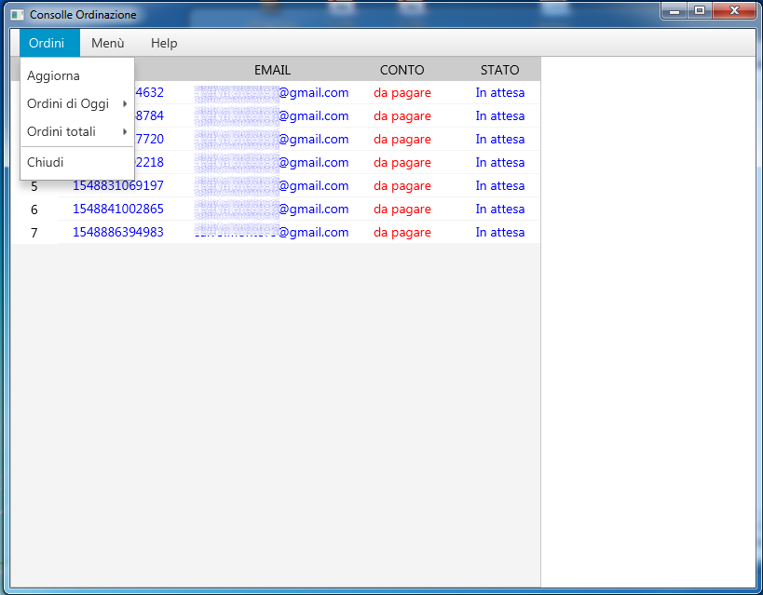Click 'da pagare' in row 6
This screenshot has height=595, width=763.
tap(402, 210)
